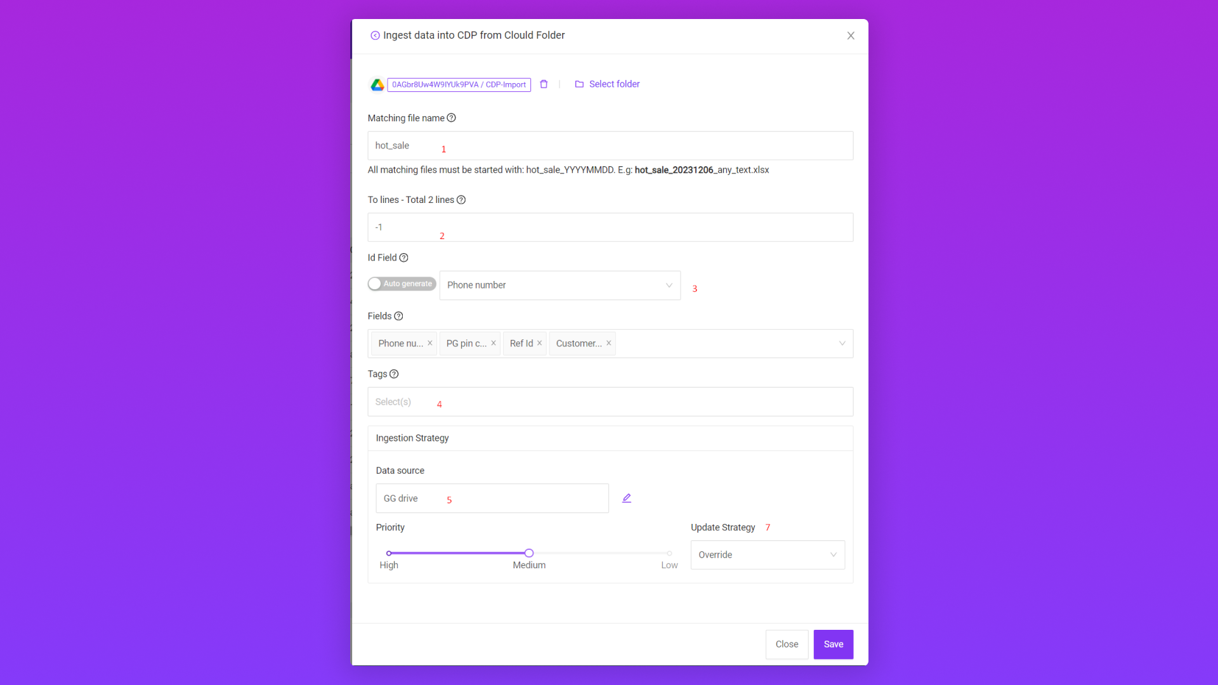
Task: Edit the data source with pencil icon
Action: tap(627, 499)
